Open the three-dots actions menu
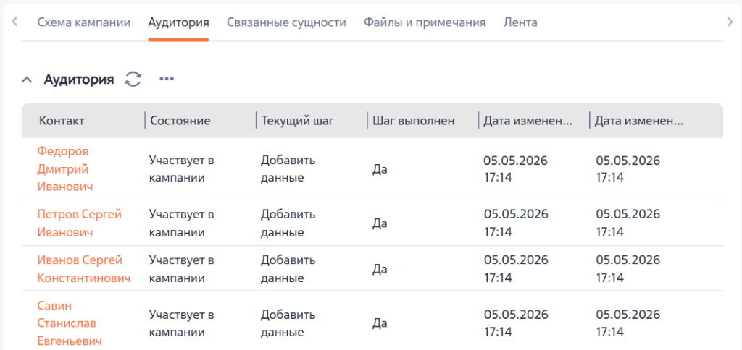742x350 pixels. click(x=167, y=79)
